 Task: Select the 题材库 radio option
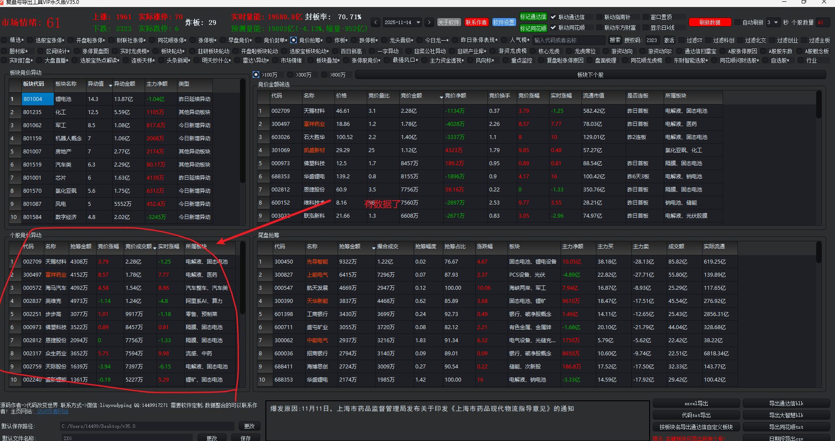point(4,51)
